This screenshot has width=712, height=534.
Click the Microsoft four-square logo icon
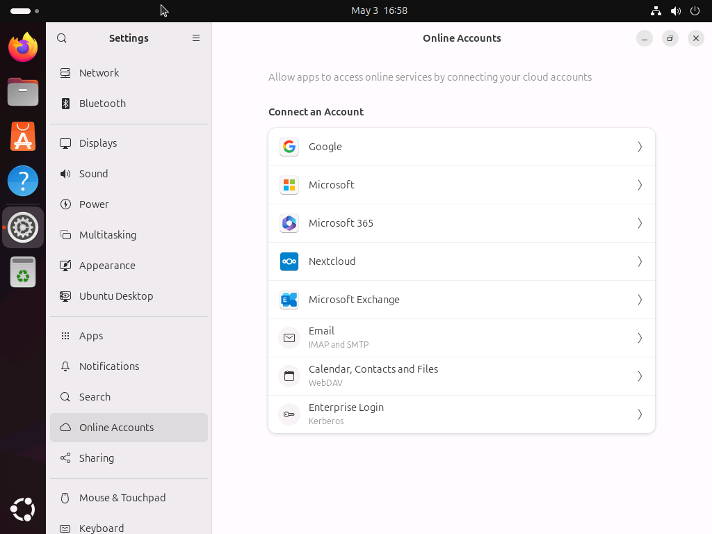click(x=289, y=185)
